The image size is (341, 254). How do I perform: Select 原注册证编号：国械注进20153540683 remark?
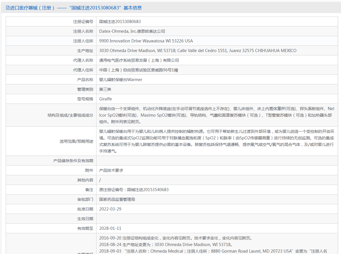point(134,190)
